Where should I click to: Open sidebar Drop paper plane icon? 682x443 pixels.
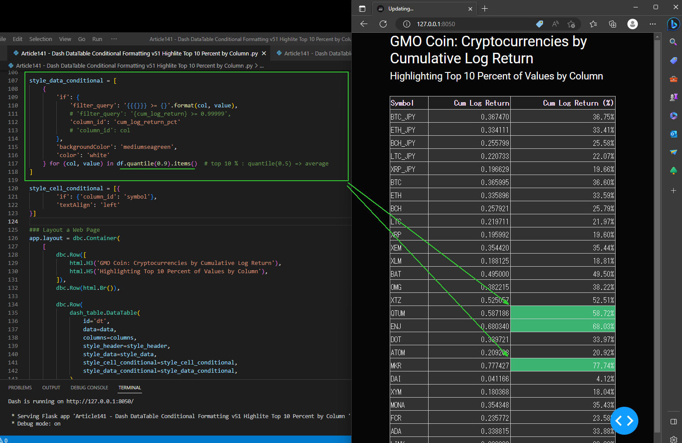tap(673, 152)
